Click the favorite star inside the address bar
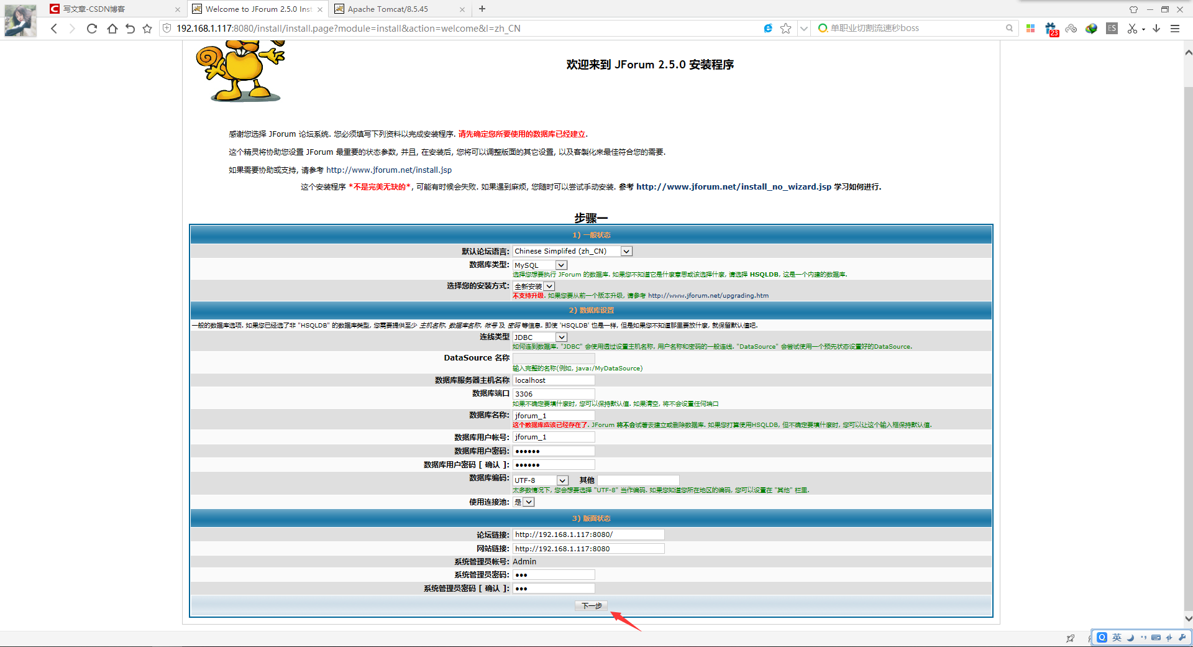 pos(786,28)
